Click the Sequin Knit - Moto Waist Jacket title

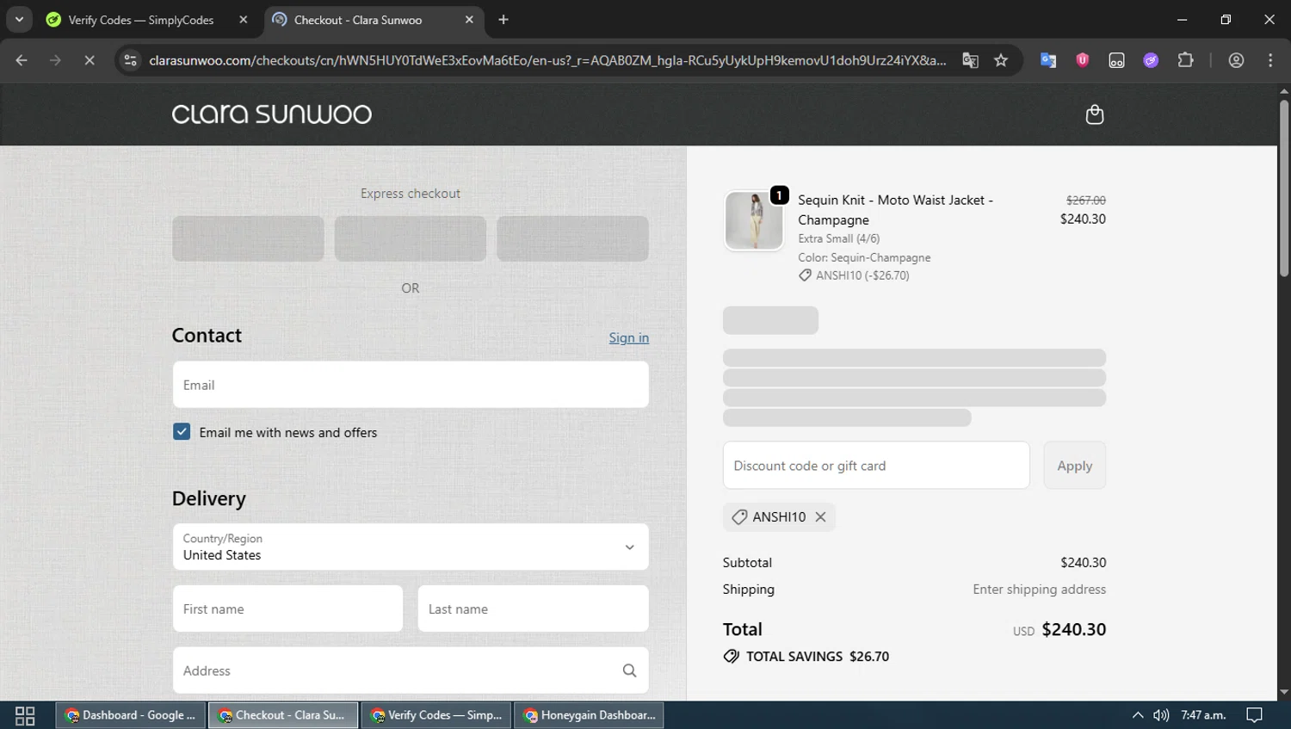pos(895,209)
